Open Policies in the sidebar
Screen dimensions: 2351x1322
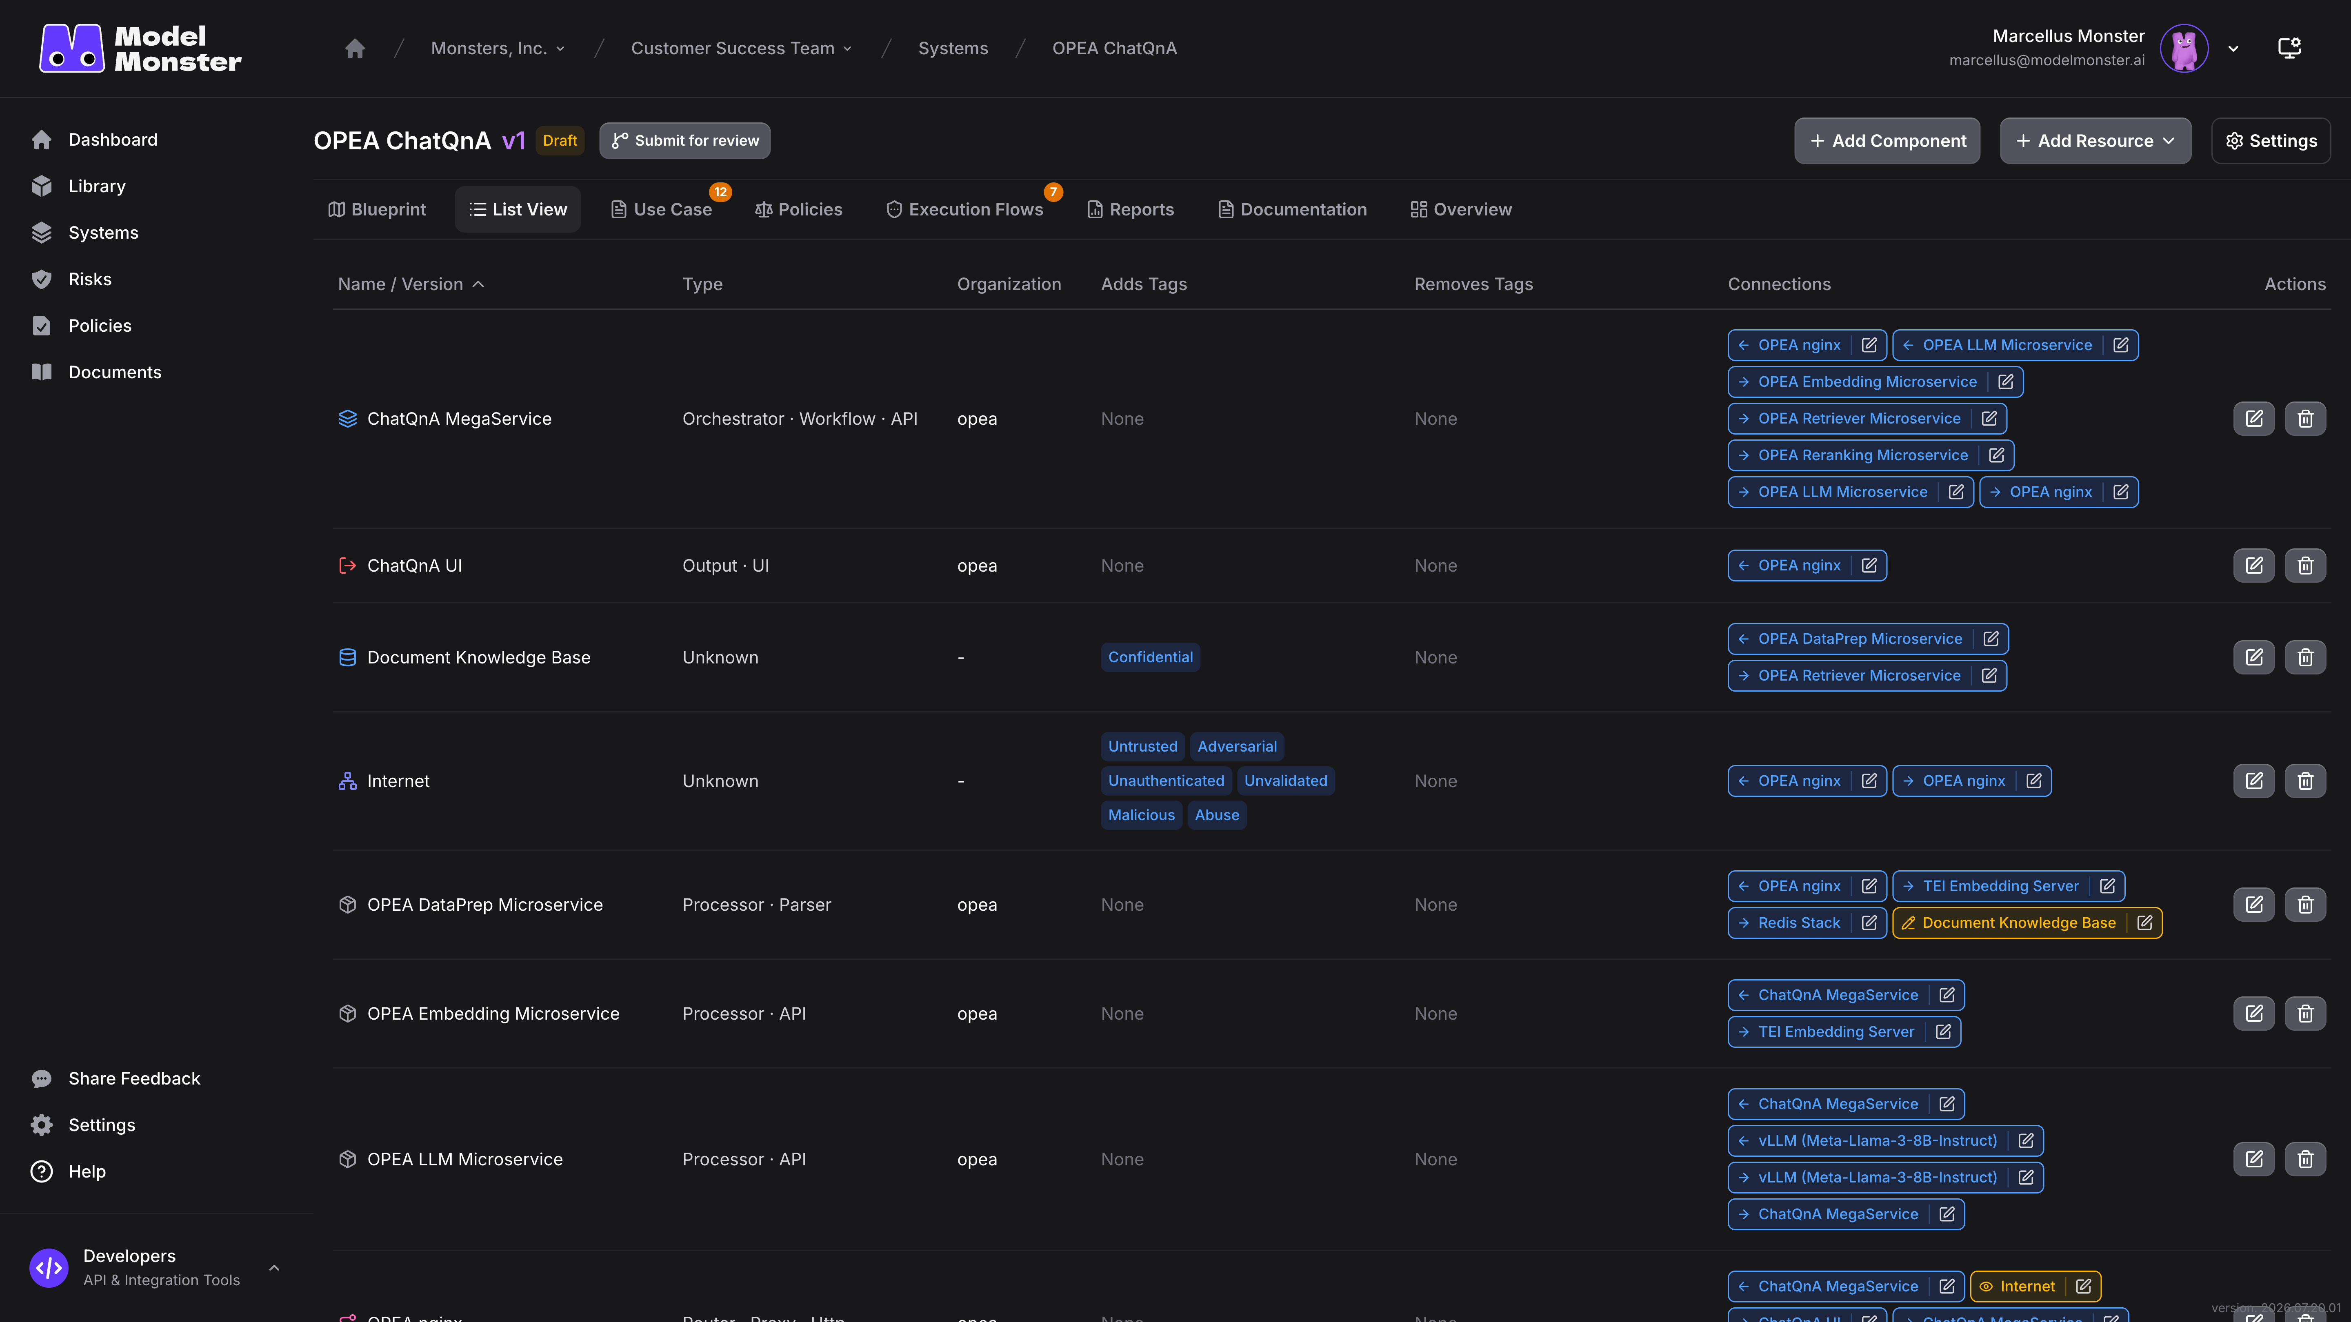[x=100, y=326]
